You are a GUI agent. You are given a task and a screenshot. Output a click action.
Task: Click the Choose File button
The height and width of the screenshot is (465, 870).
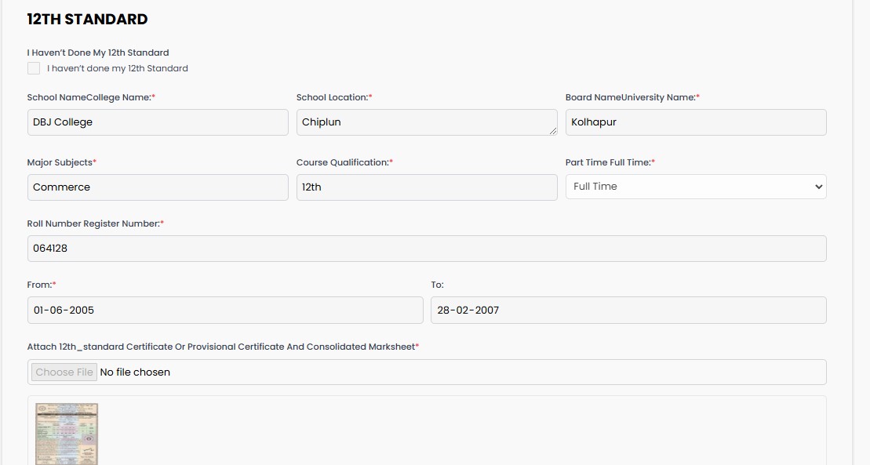(x=64, y=372)
